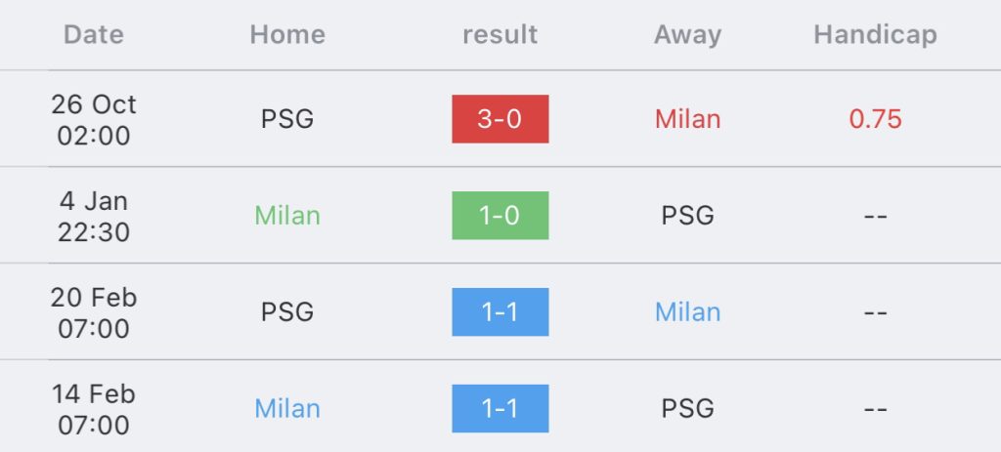
Task: Select the Away column header
Action: click(687, 35)
